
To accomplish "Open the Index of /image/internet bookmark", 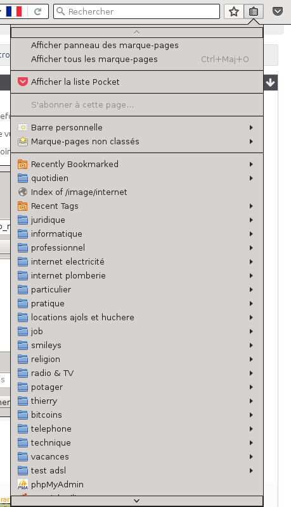I will (137, 192).
